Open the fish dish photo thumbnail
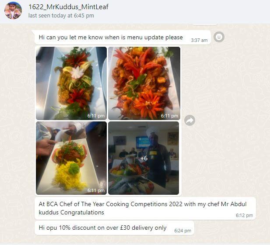The image size is (270, 245). (x=71, y=83)
